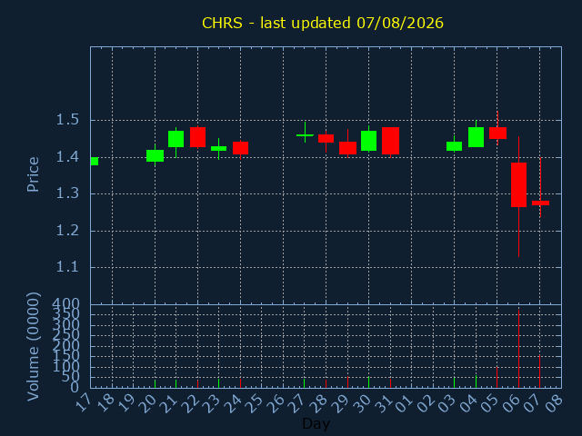Screen dimensions: 582x436
Task: Click the partial green candle at day 17
Action: 95,162
